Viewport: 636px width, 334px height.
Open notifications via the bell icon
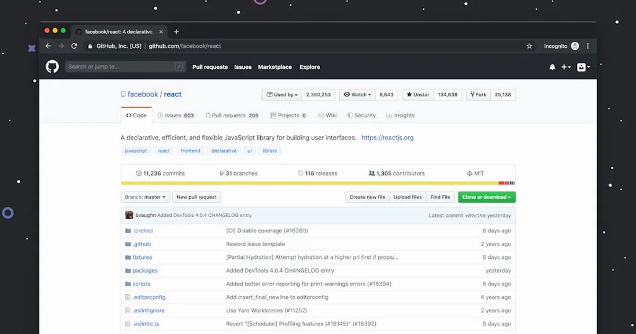pos(551,67)
